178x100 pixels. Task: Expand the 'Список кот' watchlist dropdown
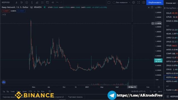coord(172,3)
